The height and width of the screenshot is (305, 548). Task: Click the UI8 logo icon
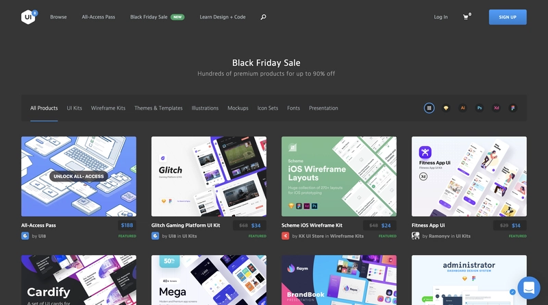pos(28,16)
